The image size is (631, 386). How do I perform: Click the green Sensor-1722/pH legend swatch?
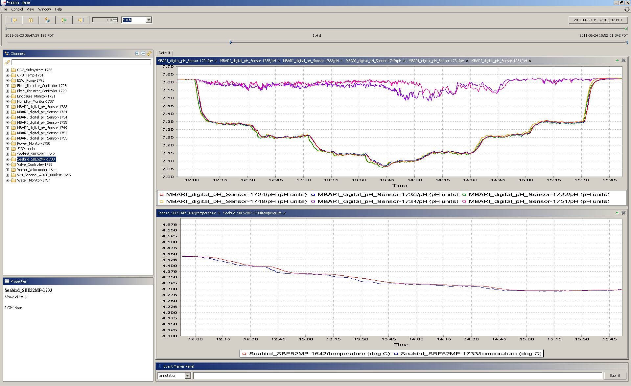coord(464,195)
